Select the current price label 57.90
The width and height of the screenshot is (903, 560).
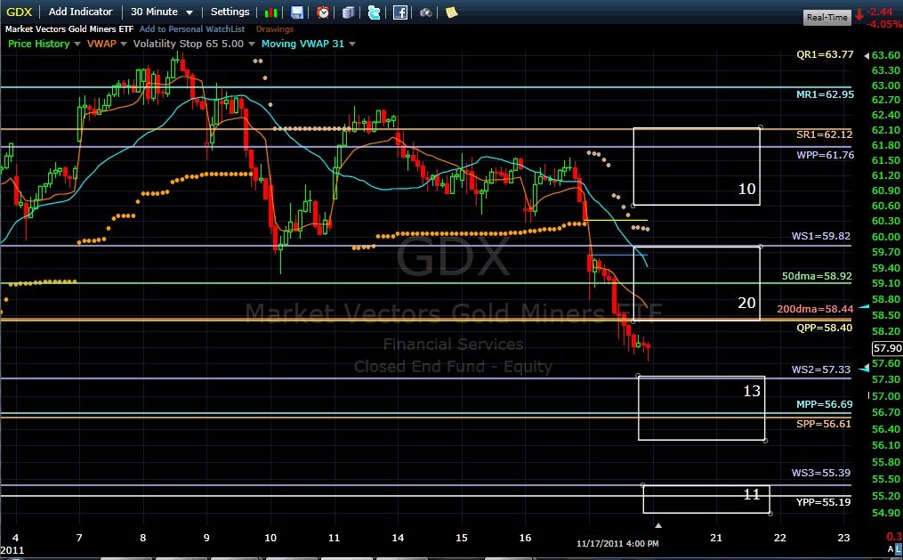point(888,348)
